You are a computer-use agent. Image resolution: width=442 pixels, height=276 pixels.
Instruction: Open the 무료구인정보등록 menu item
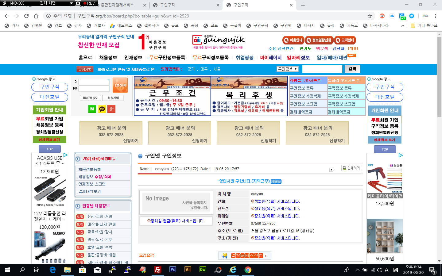click(x=167, y=57)
